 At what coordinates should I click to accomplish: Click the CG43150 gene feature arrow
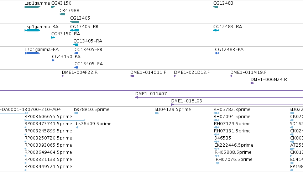53,7
